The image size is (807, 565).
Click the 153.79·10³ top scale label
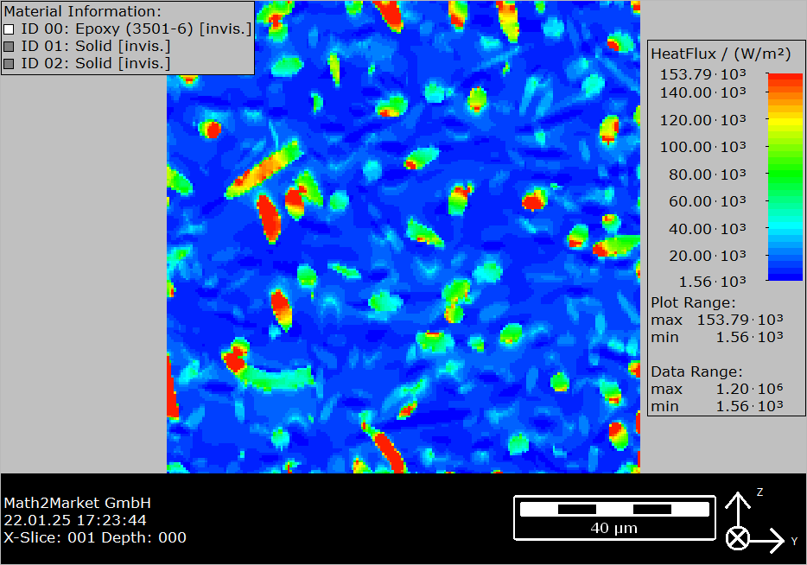[703, 74]
